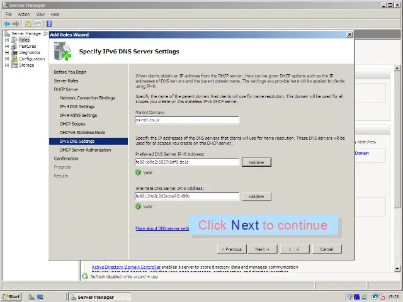Validate the preferred DNS server IPv6 address
The image size is (403, 302).
coord(256,162)
